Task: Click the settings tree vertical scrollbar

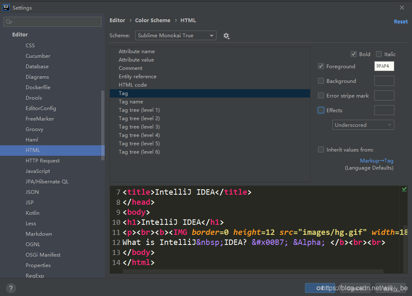Action: tap(103, 125)
